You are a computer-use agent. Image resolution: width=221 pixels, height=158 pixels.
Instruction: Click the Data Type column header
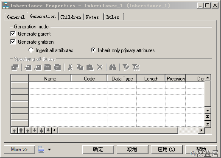pos(122,78)
